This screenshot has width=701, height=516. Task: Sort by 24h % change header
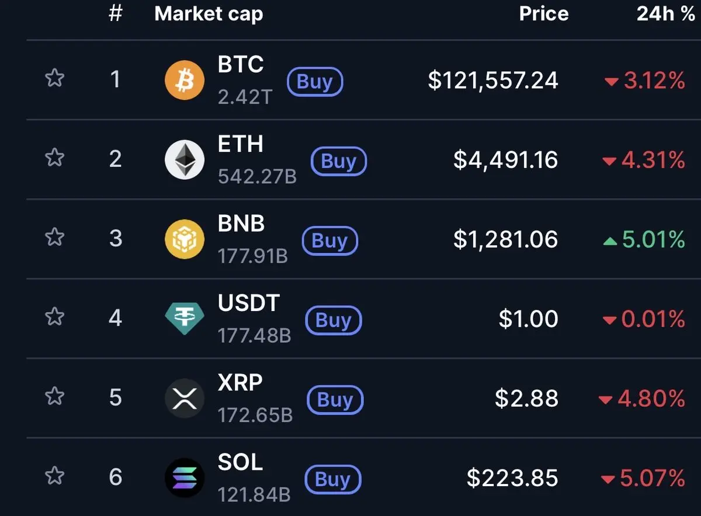pos(666,14)
